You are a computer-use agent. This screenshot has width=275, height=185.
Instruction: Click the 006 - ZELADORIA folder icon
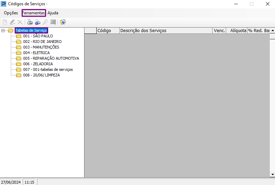[18, 64]
